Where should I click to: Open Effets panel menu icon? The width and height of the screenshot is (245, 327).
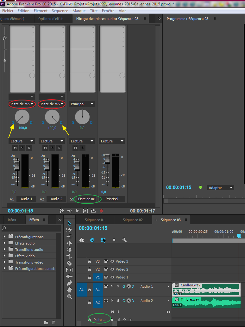44,220
